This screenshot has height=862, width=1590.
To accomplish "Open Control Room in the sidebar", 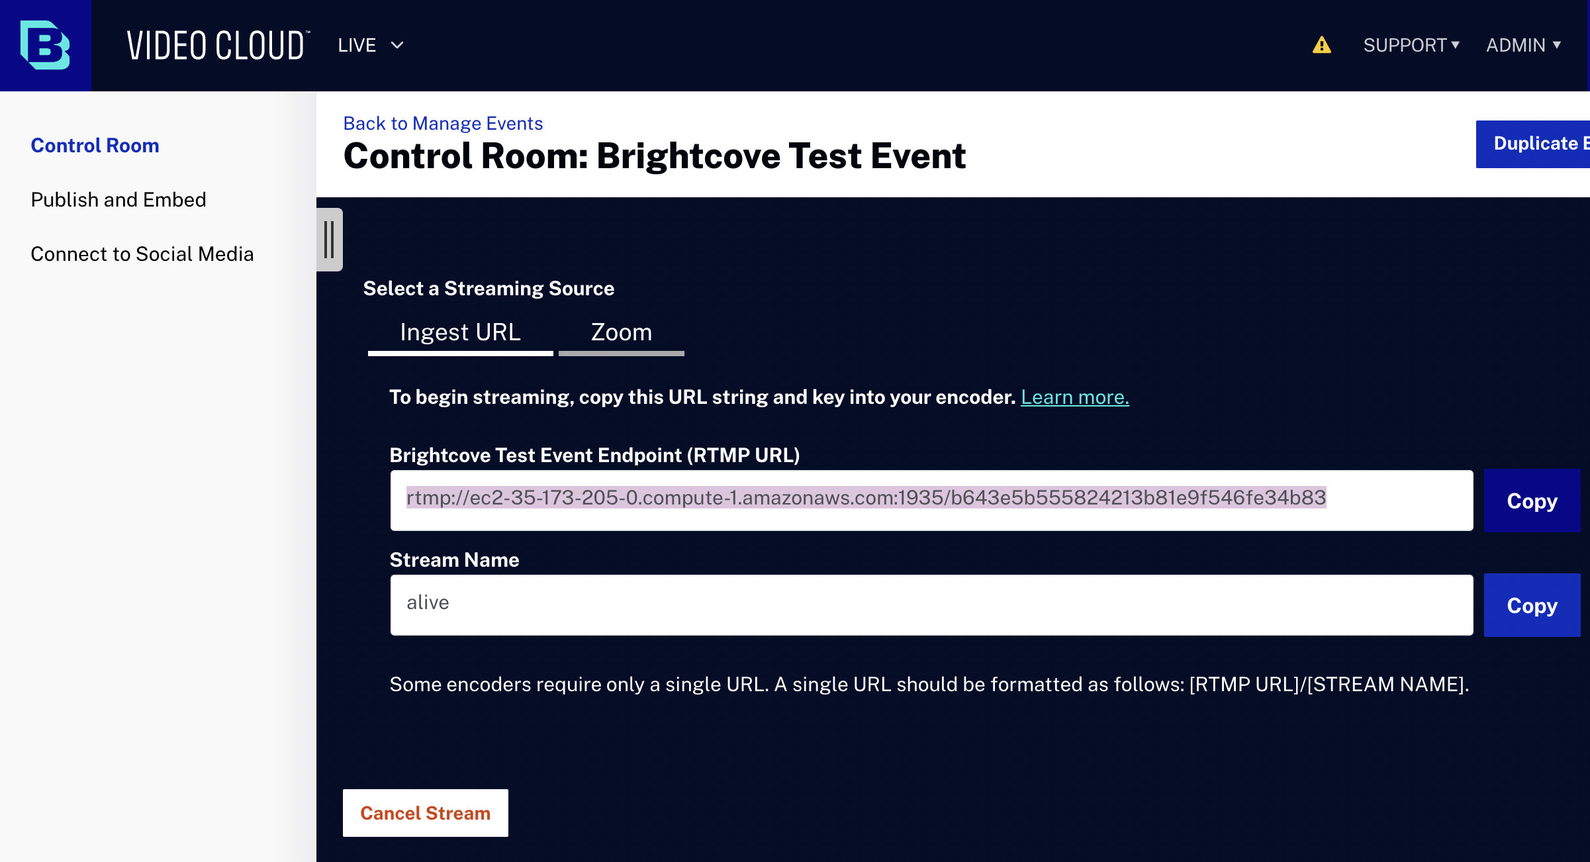I will (x=95, y=145).
